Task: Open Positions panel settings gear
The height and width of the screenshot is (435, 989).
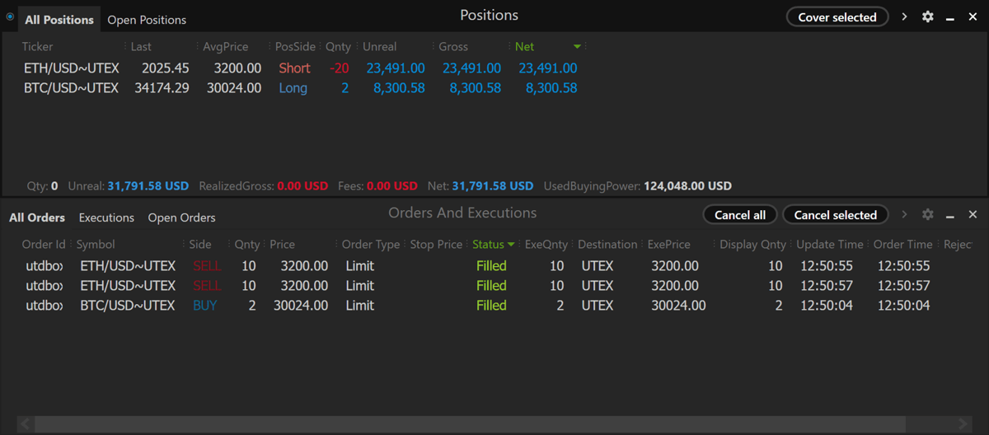Action: (x=927, y=16)
